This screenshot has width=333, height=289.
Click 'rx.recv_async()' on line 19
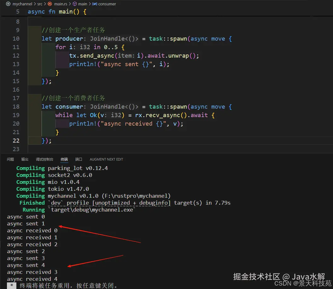[x=161, y=115]
